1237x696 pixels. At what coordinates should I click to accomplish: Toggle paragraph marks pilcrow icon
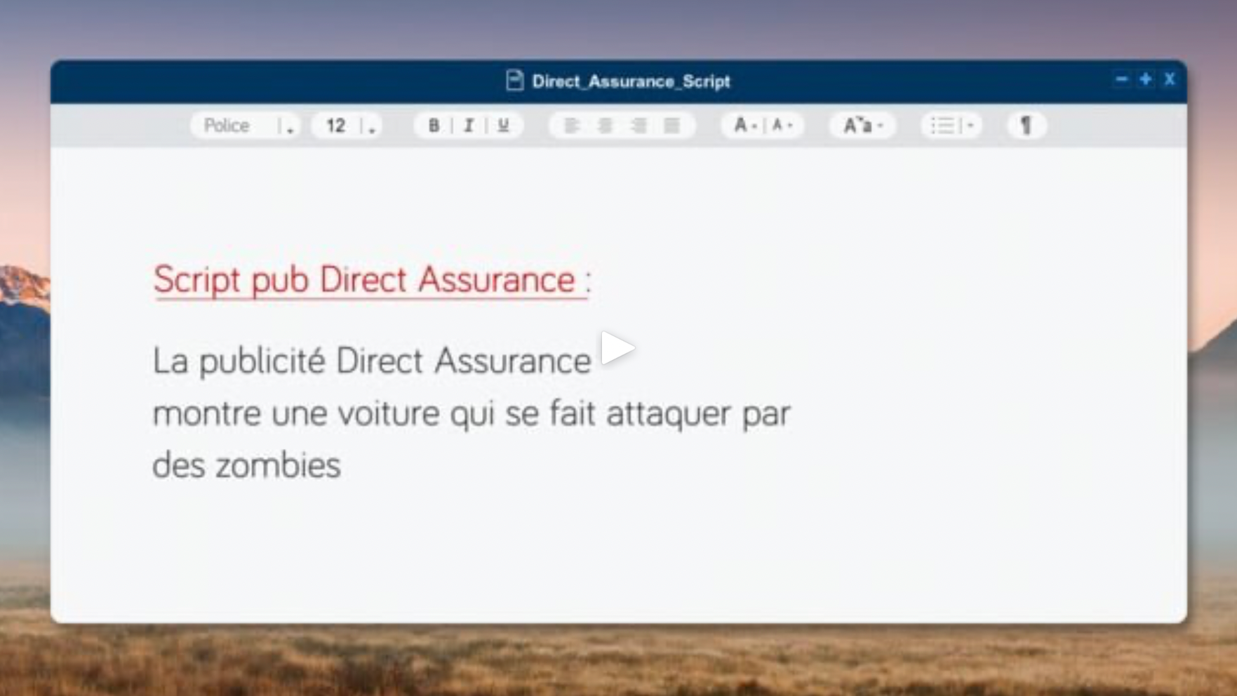point(1026,126)
